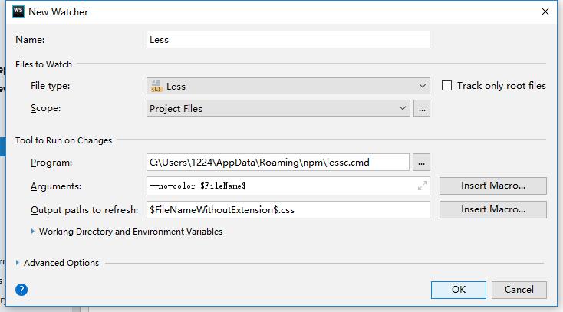This screenshot has width=563, height=312.
Task: Click the Cancel button
Action: click(x=519, y=290)
